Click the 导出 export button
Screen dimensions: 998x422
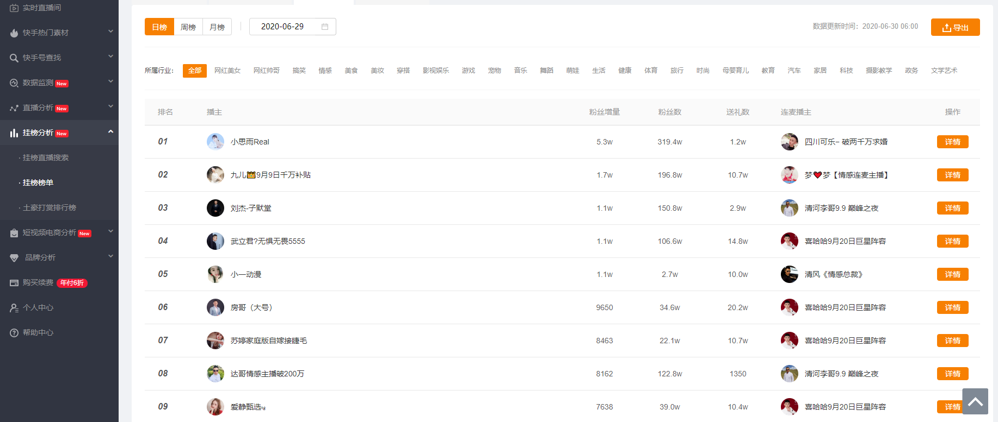coord(956,27)
